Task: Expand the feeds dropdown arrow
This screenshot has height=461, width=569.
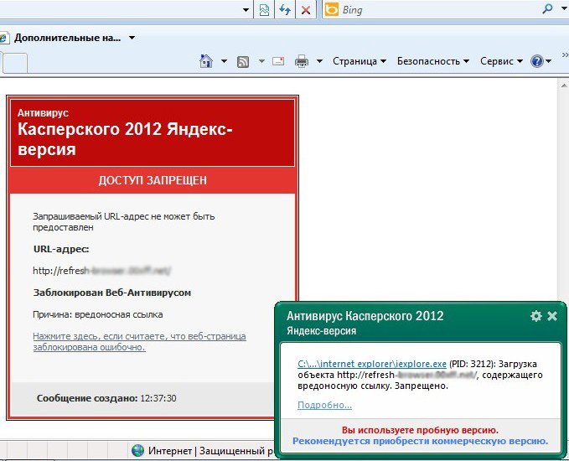Action: (261, 61)
